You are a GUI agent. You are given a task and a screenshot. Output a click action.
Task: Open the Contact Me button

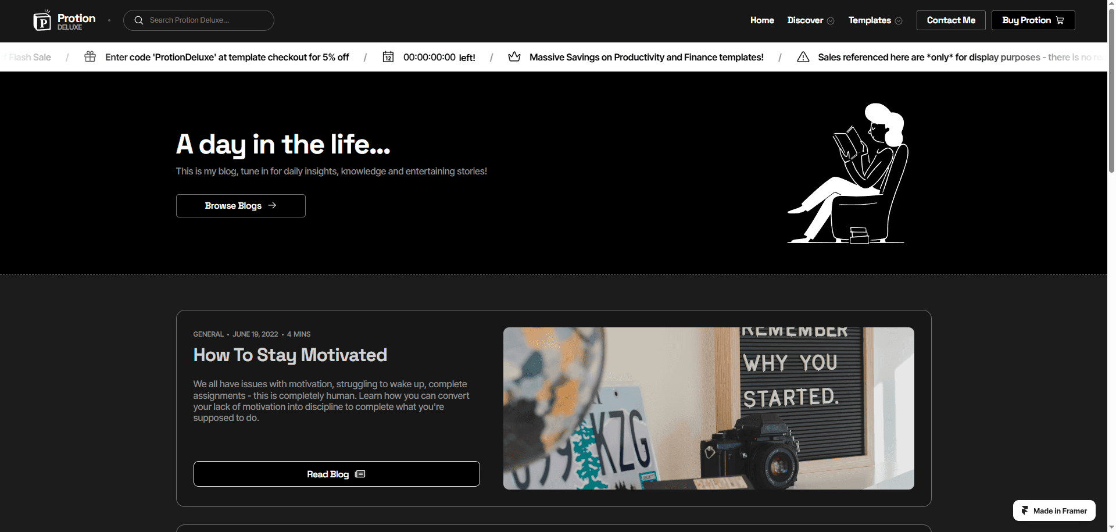(951, 20)
